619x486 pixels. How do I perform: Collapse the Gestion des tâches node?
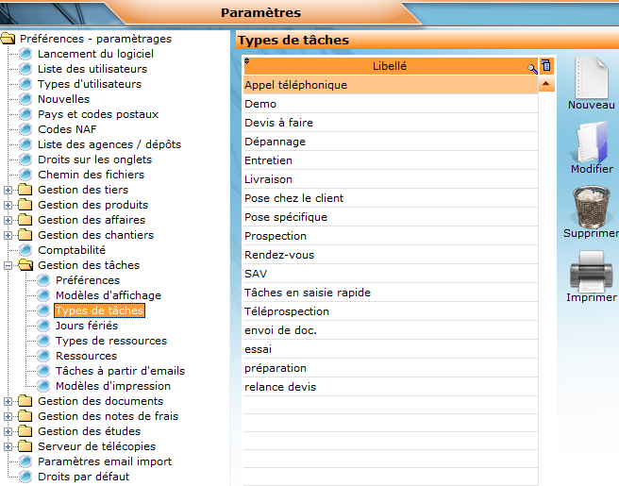pos(8,266)
